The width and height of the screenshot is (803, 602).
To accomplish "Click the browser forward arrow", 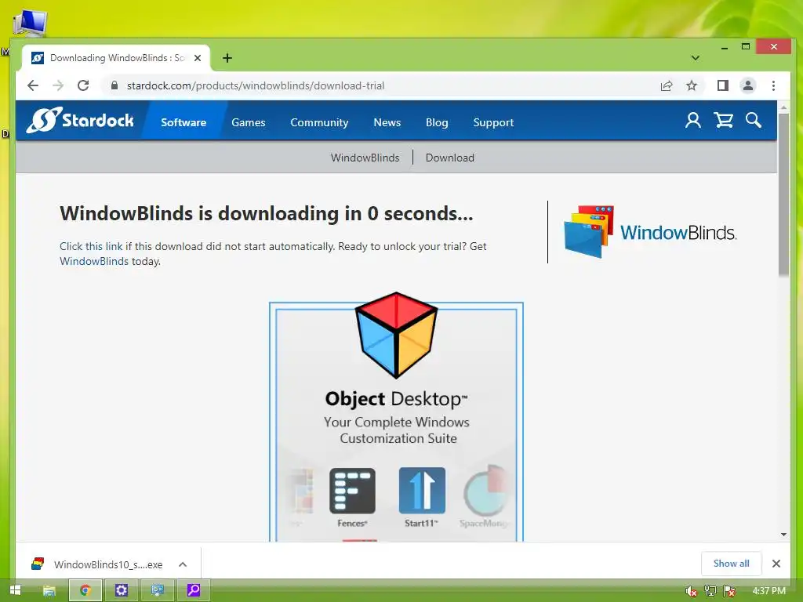I will click(58, 85).
